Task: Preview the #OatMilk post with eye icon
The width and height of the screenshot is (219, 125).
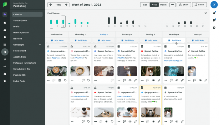Action: pyautogui.click(x=130, y=80)
